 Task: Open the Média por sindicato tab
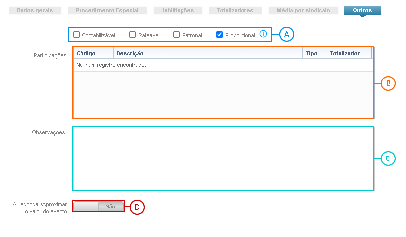[303, 10]
